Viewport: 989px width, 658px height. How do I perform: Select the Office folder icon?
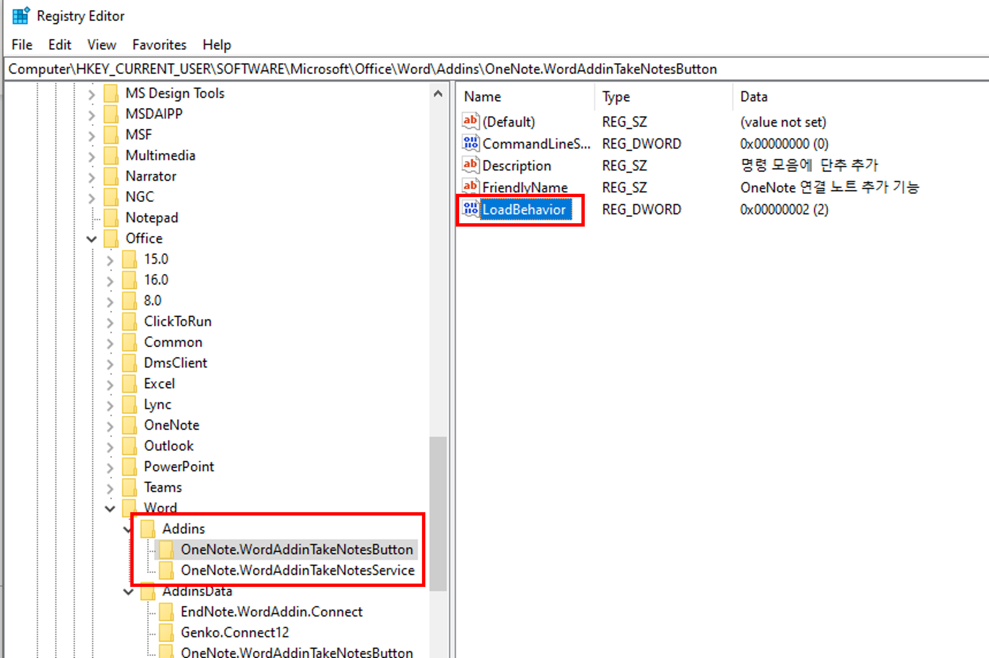111,238
